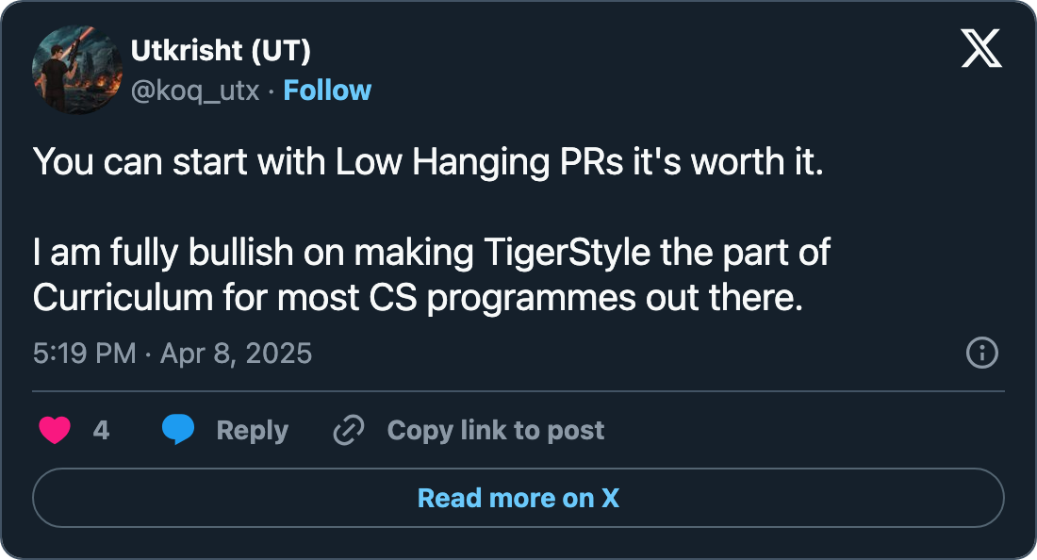
Task: Click the like count number 4
Action: tap(101, 431)
